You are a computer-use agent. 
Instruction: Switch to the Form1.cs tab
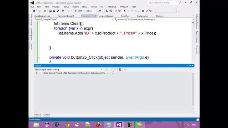click(125, 16)
